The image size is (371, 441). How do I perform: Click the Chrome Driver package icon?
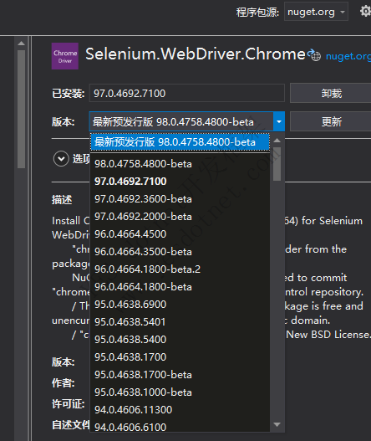click(65, 56)
